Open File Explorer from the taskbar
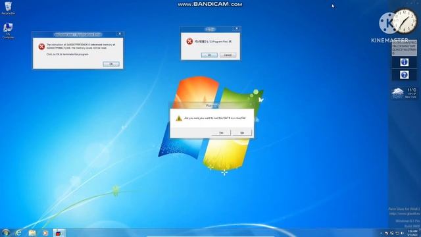This screenshot has width=421, height=237. (32, 232)
